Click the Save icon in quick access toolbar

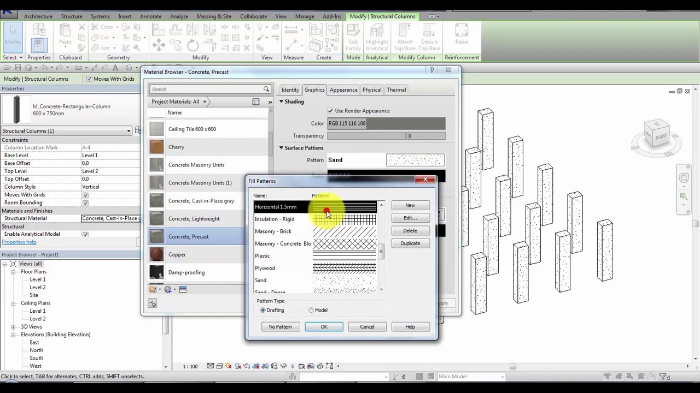tap(17, 68)
